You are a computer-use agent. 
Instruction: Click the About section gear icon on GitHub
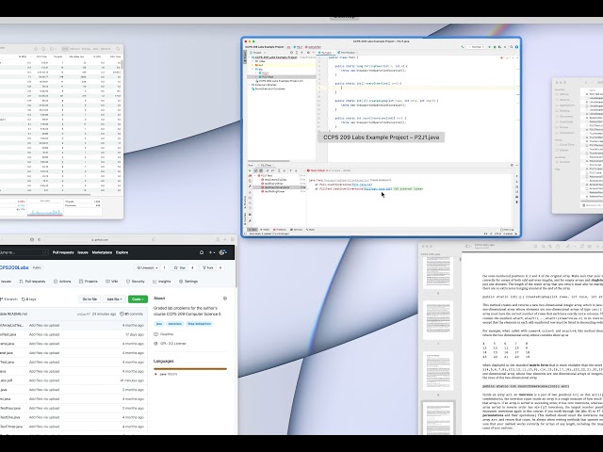coord(225,299)
